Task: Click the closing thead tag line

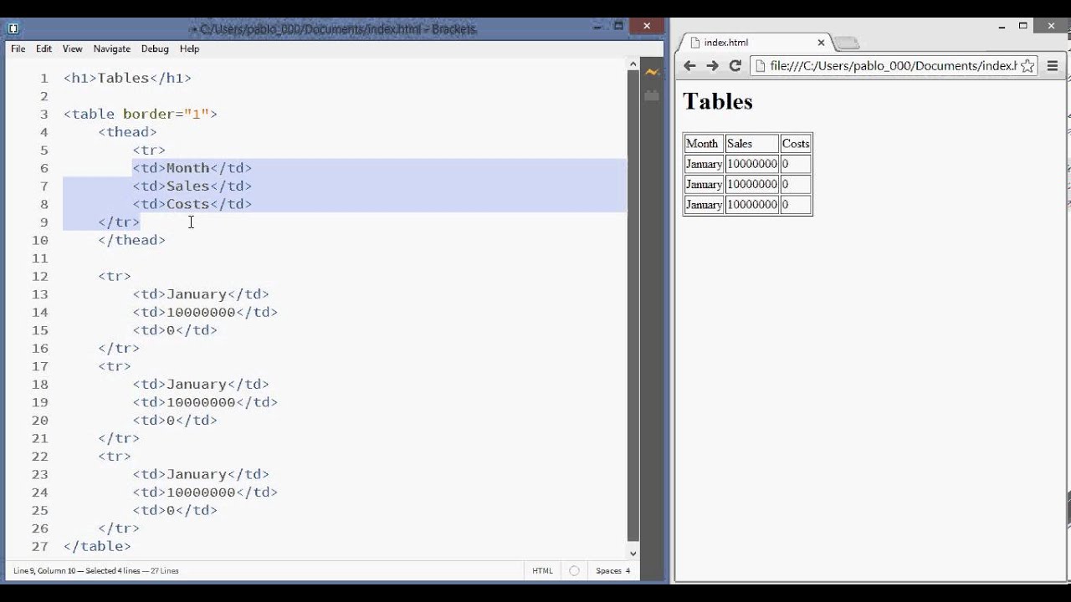Action: [131, 241]
